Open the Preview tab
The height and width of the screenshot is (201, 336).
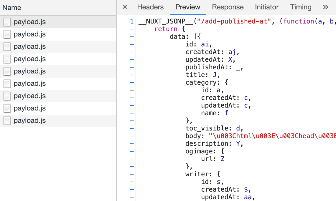(188, 7)
